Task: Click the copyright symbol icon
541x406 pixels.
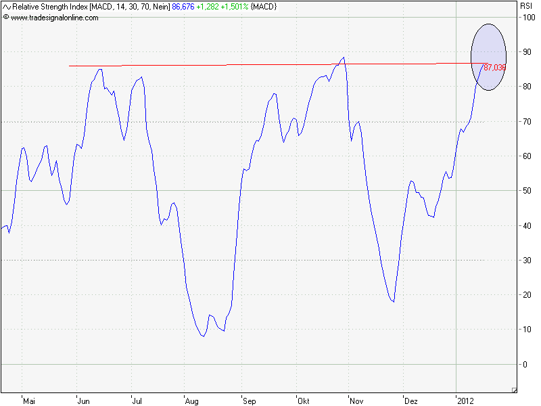Action: 6,18
